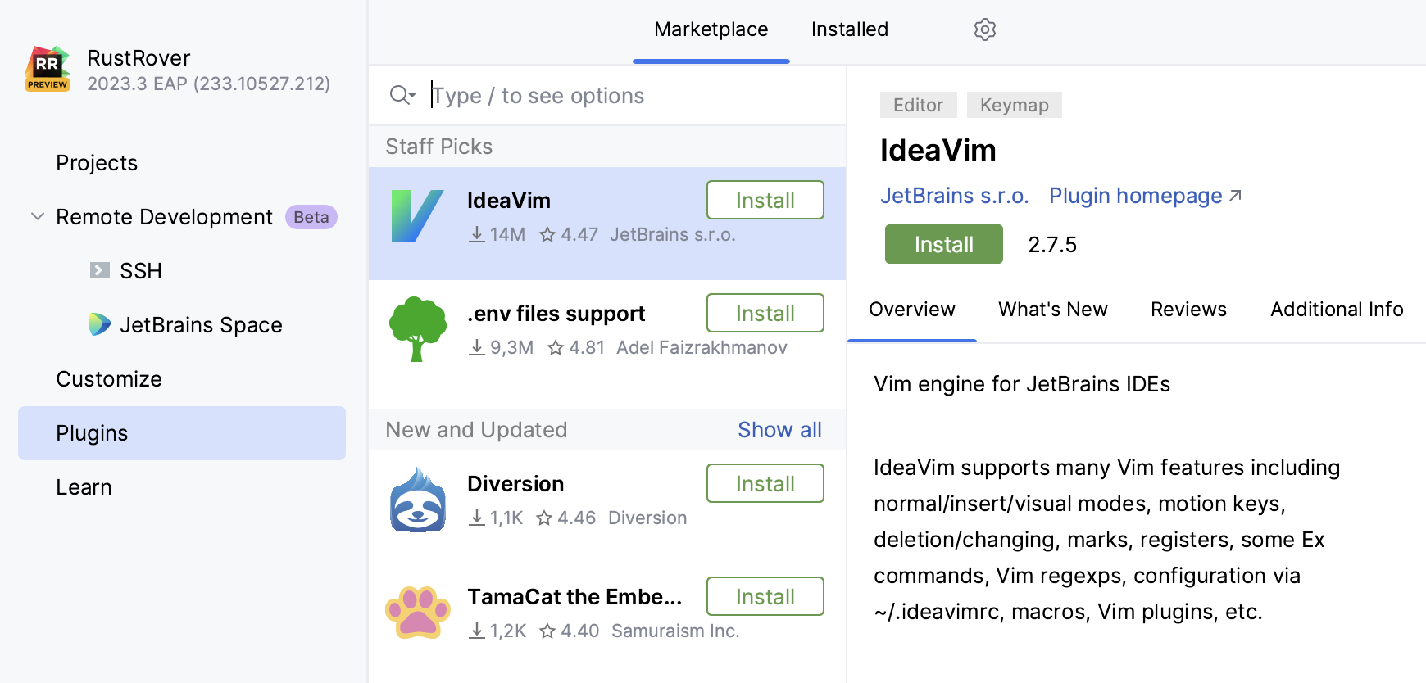The image size is (1426, 683).
Task: Click the plugin settings gear icon
Action: click(984, 29)
